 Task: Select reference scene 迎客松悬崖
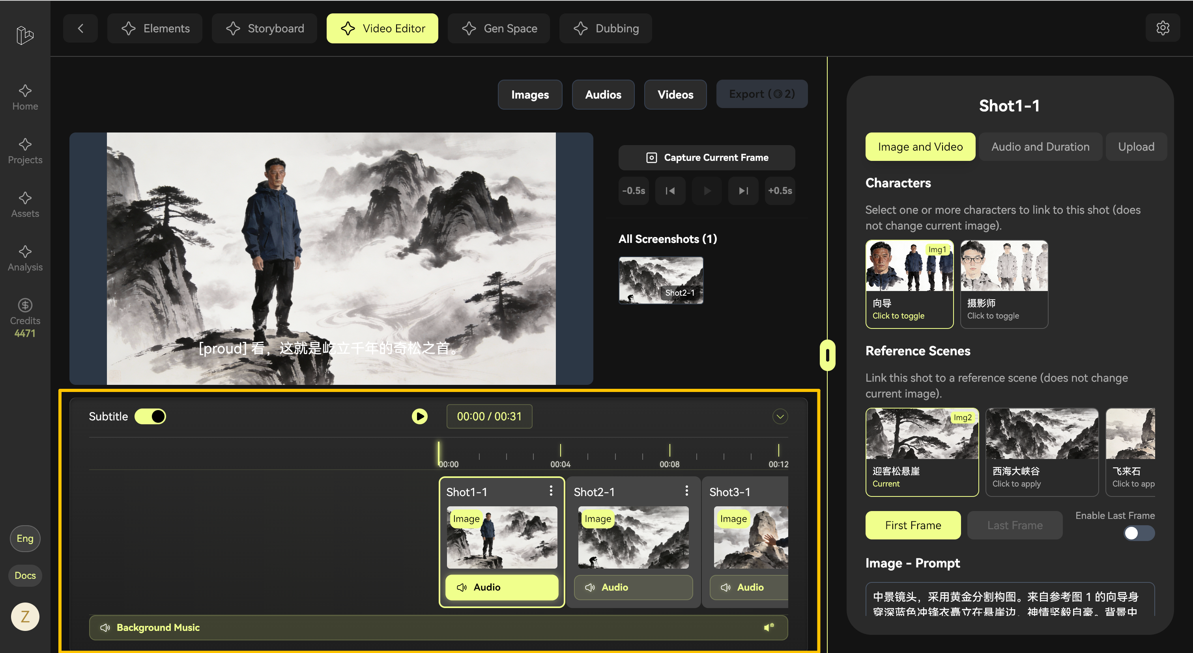(x=922, y=452)
